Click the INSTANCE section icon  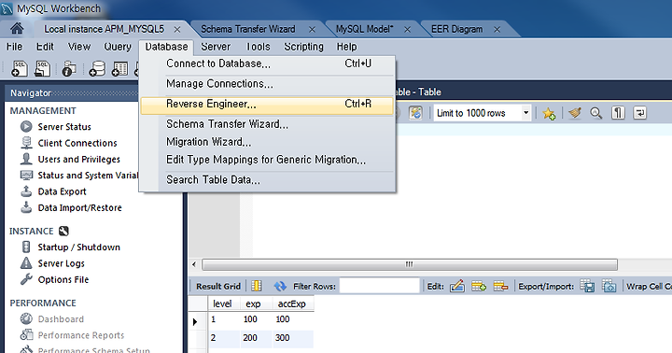pyautogui.click(x=63, y=232)
